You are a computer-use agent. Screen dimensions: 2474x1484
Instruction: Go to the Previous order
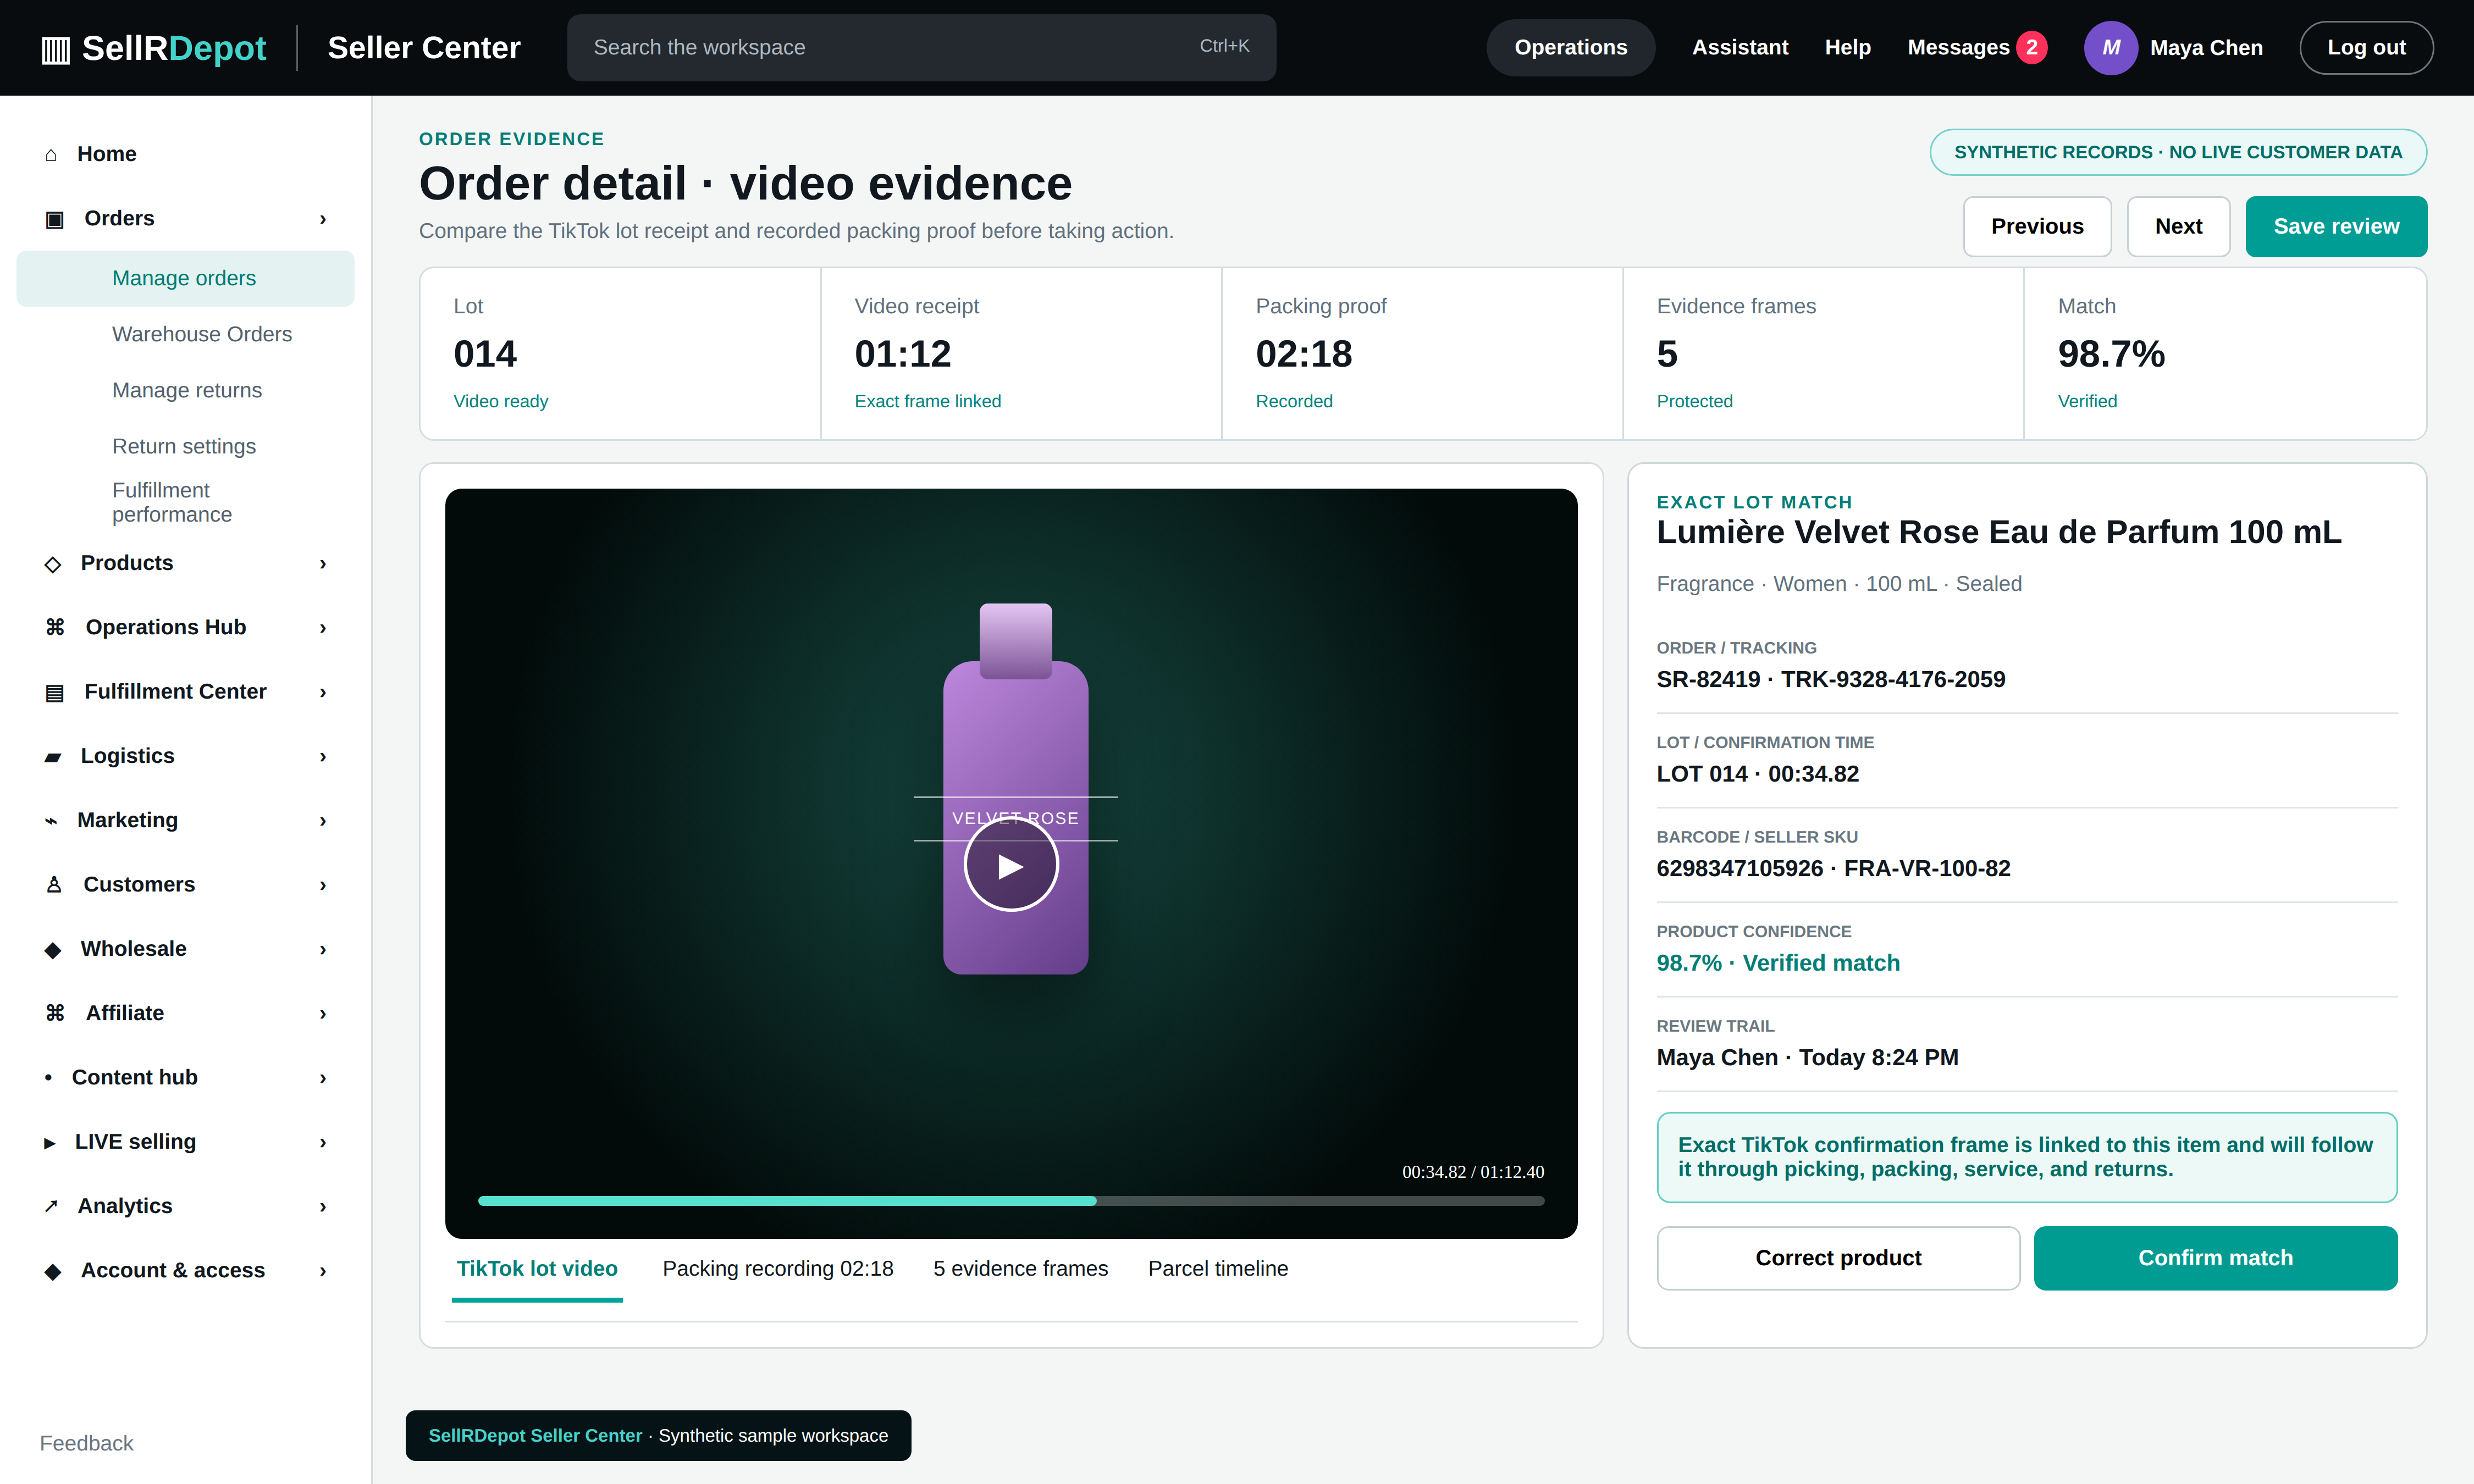[2037, 227]
